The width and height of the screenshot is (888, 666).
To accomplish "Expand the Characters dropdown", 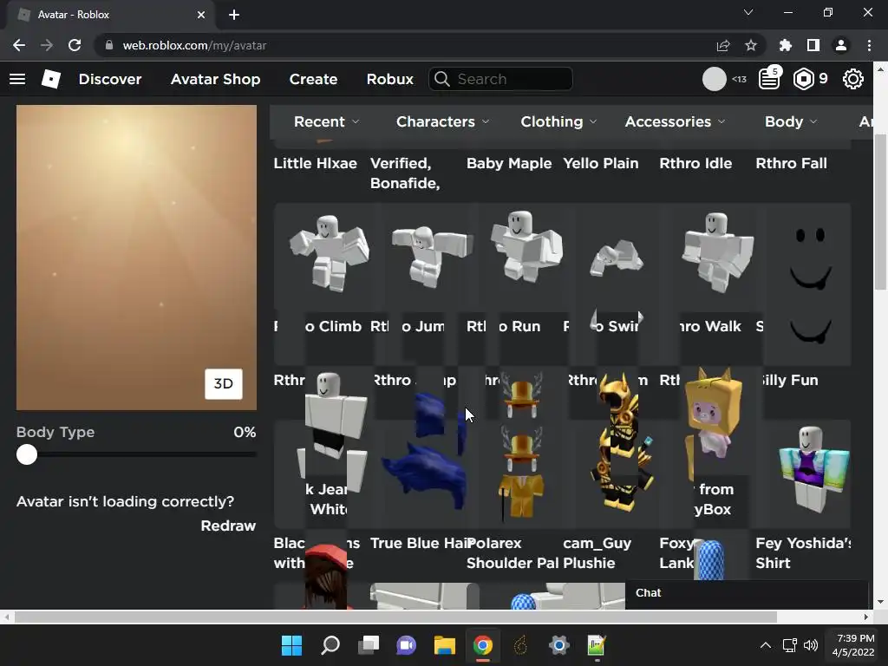I will 442,121.
